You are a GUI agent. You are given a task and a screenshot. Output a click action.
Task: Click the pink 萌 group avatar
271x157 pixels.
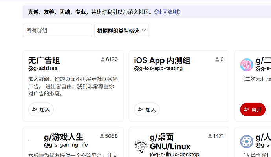tap(247, 65)
